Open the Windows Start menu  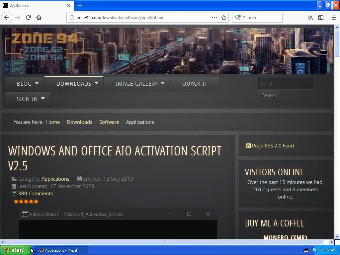[x=15, y=250]
